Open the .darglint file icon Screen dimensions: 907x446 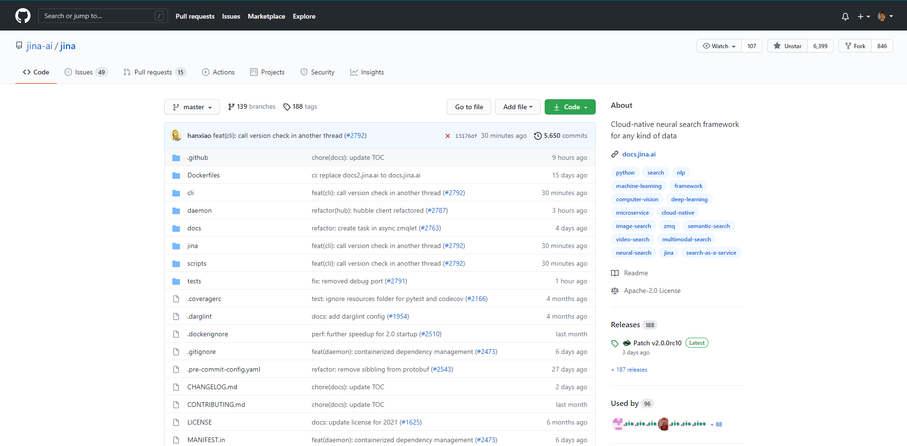pos(176,316)
